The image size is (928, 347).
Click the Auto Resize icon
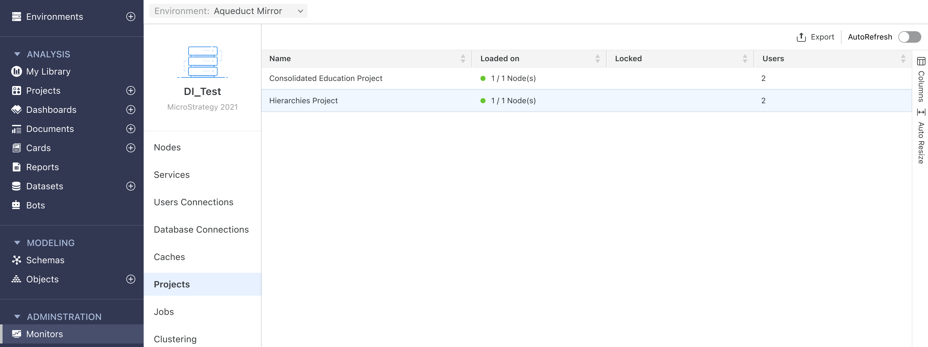921,112
